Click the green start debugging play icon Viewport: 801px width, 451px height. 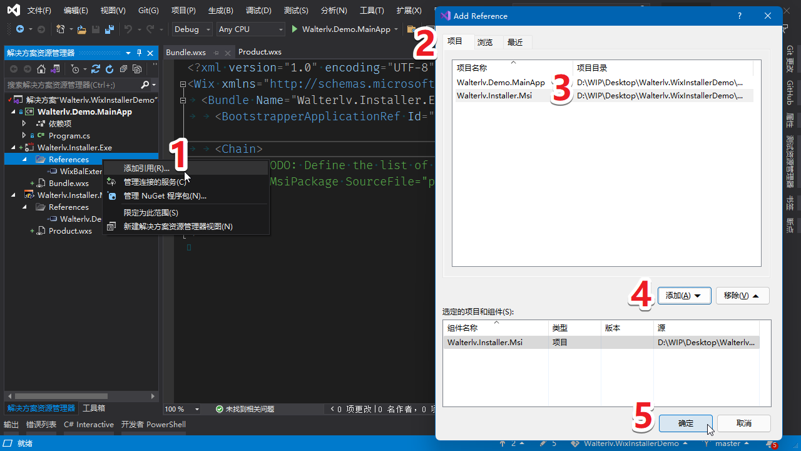click(295, 29)
